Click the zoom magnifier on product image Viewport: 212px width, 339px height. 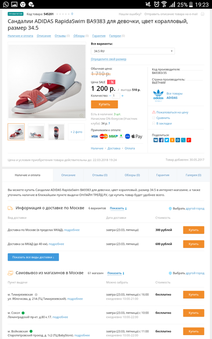point(82,116)
